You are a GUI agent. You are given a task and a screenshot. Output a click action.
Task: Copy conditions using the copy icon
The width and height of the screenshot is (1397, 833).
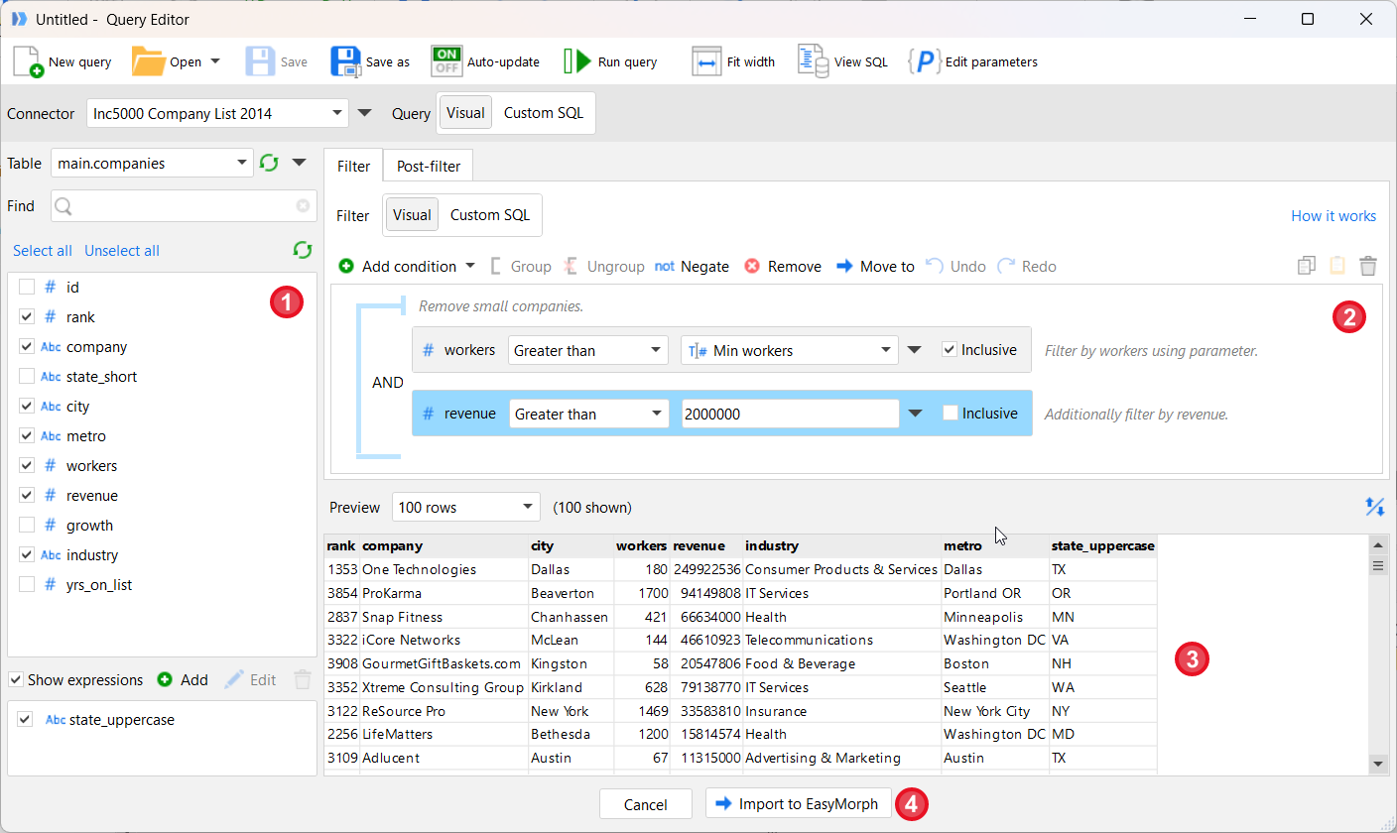pyautogui.click(x=1307, y=266)
